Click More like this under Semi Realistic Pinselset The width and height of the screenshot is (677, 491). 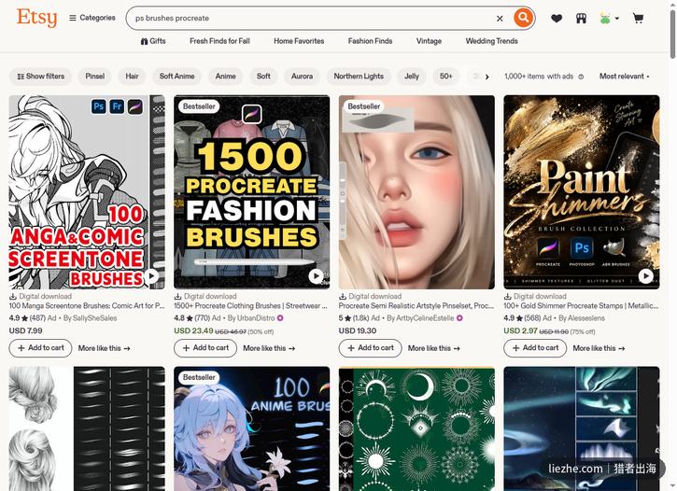[434, 348]
